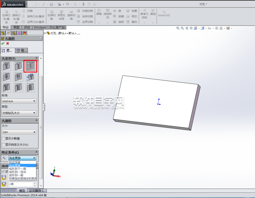Screen dimensions: 255x198
Task: Click the 拉伸切除 extruded cut tool
Action: [x=52, y=15]
